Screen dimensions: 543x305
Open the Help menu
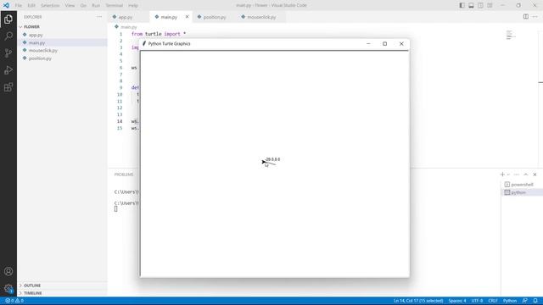coord(133,5)
